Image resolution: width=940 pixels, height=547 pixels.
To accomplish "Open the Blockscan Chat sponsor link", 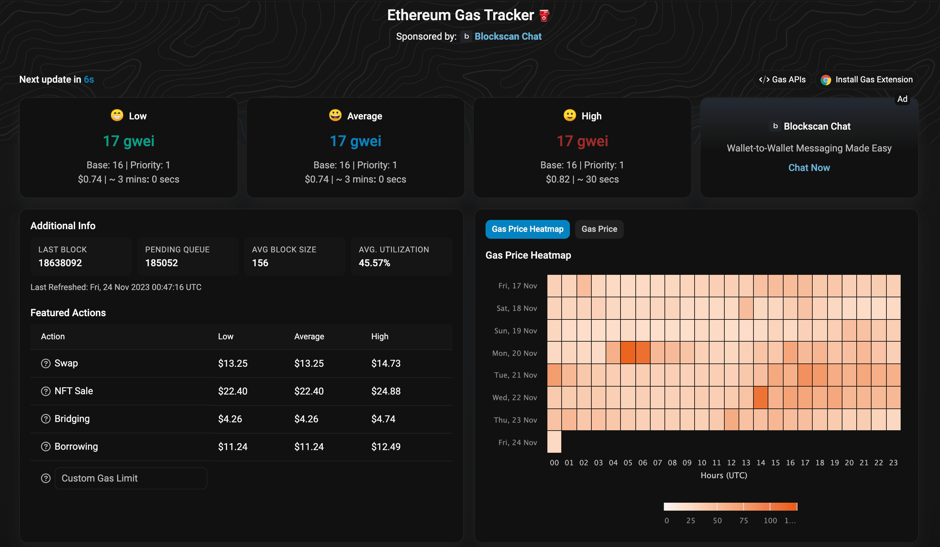I will (x=508, y=36).
